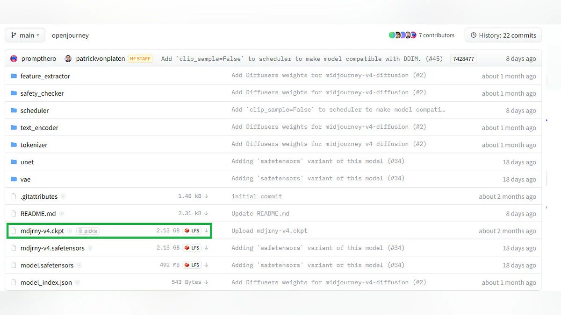Viewport: 561px width, 315px height.
Task: Open the main branch dropdown
Action: [x=25, y=35]
